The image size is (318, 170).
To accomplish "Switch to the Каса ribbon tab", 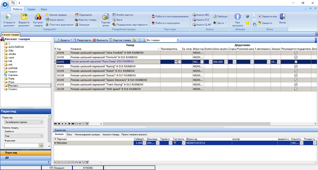I will tap(44, 9).
